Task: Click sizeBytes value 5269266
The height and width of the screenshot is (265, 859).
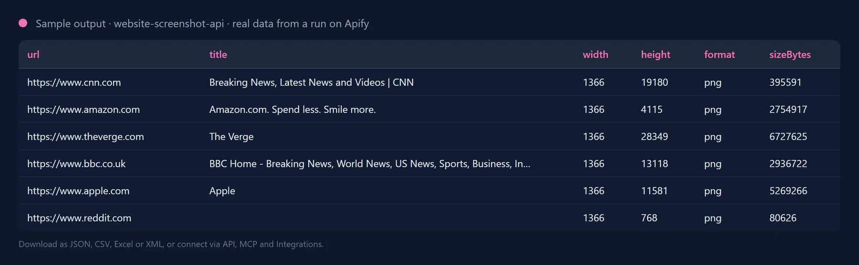Action: 788,191
